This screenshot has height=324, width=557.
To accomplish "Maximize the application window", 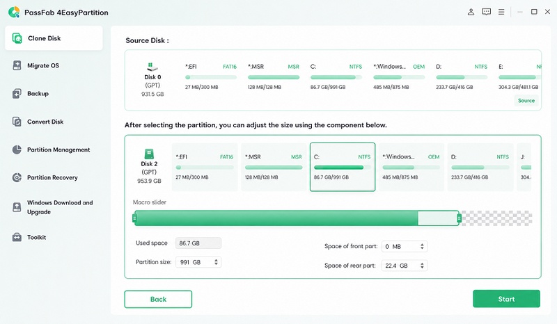I will coord(534,12).
